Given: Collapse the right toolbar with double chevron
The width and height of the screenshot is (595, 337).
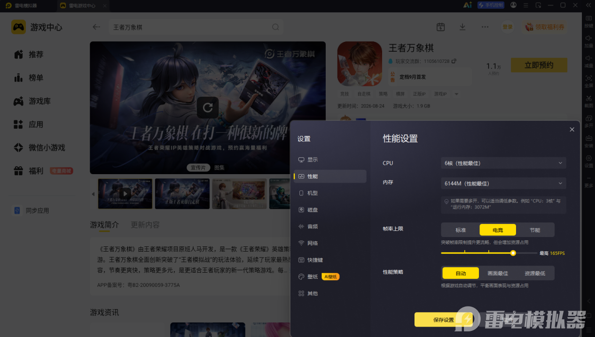Looking at the screenshot, I should 587,5.
